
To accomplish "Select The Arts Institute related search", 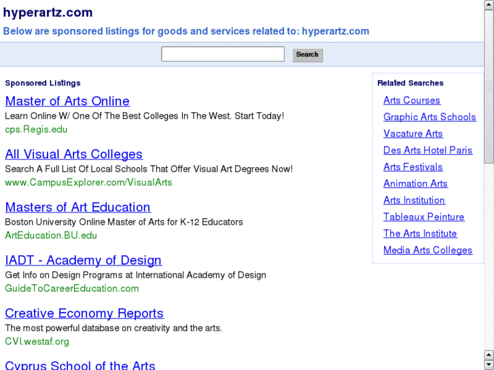I will [x=420, y=234].
